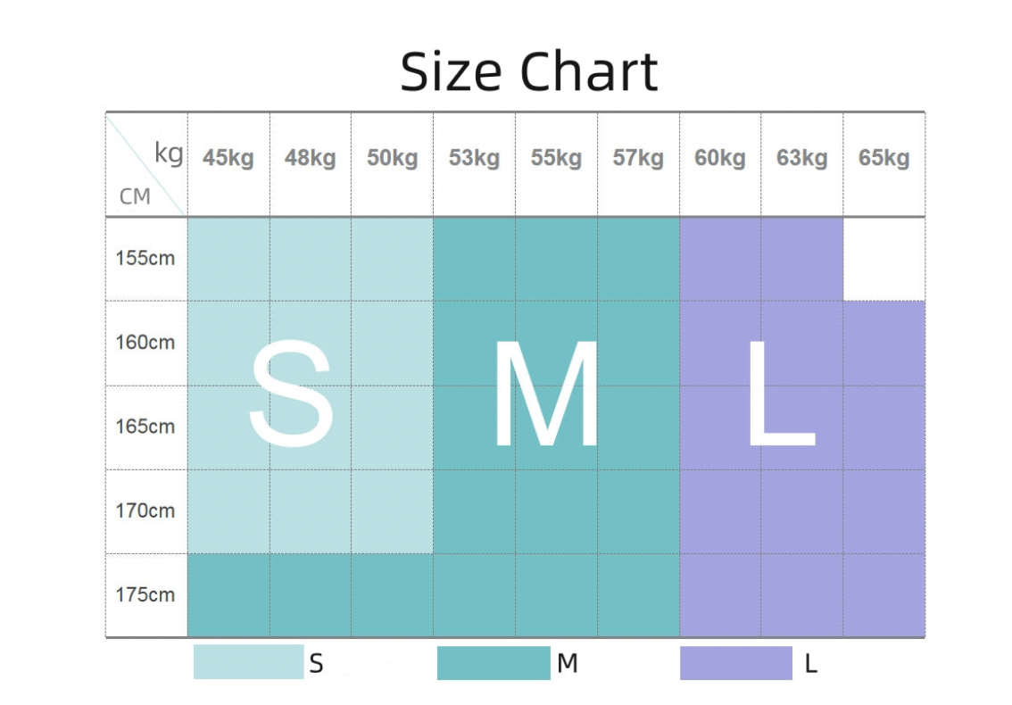The image size is (1012, 705).
Task: Click the Size Chart title
Action: click(x=528, y=71)
